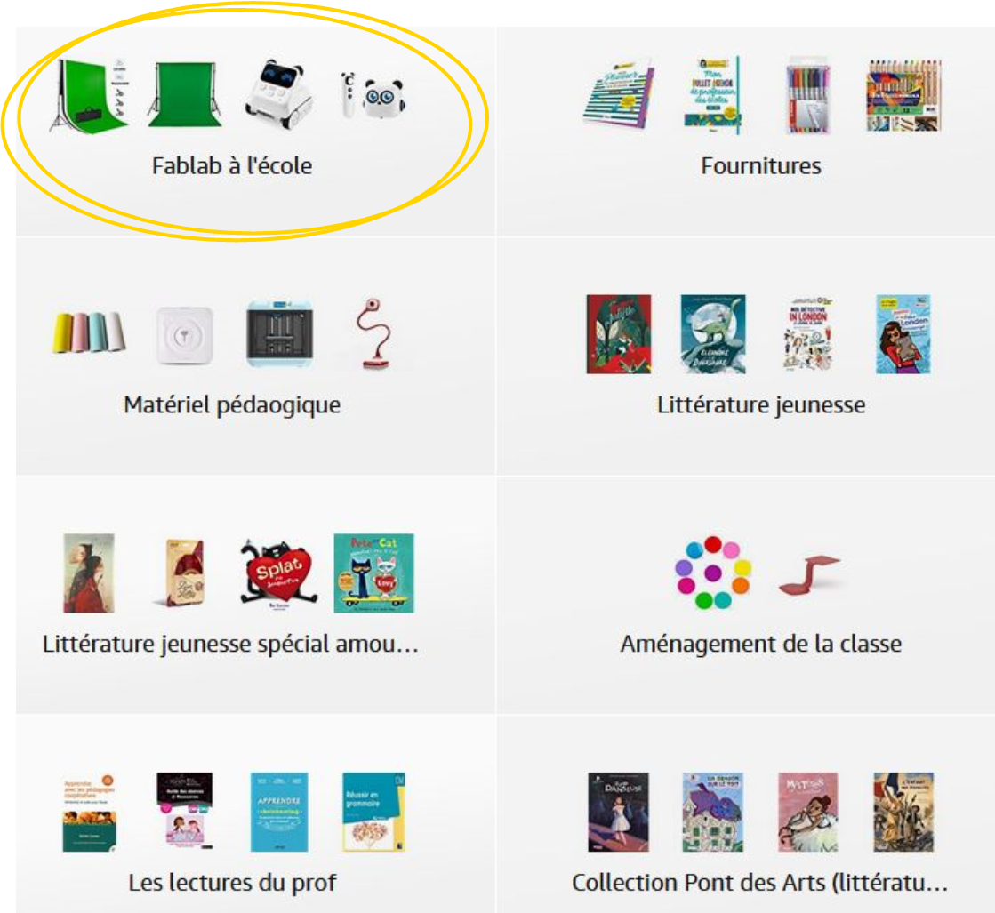995x913 pixels.
Task: Click the colored vinyl rolls thumbnail
Action: [x=89, y=332]
